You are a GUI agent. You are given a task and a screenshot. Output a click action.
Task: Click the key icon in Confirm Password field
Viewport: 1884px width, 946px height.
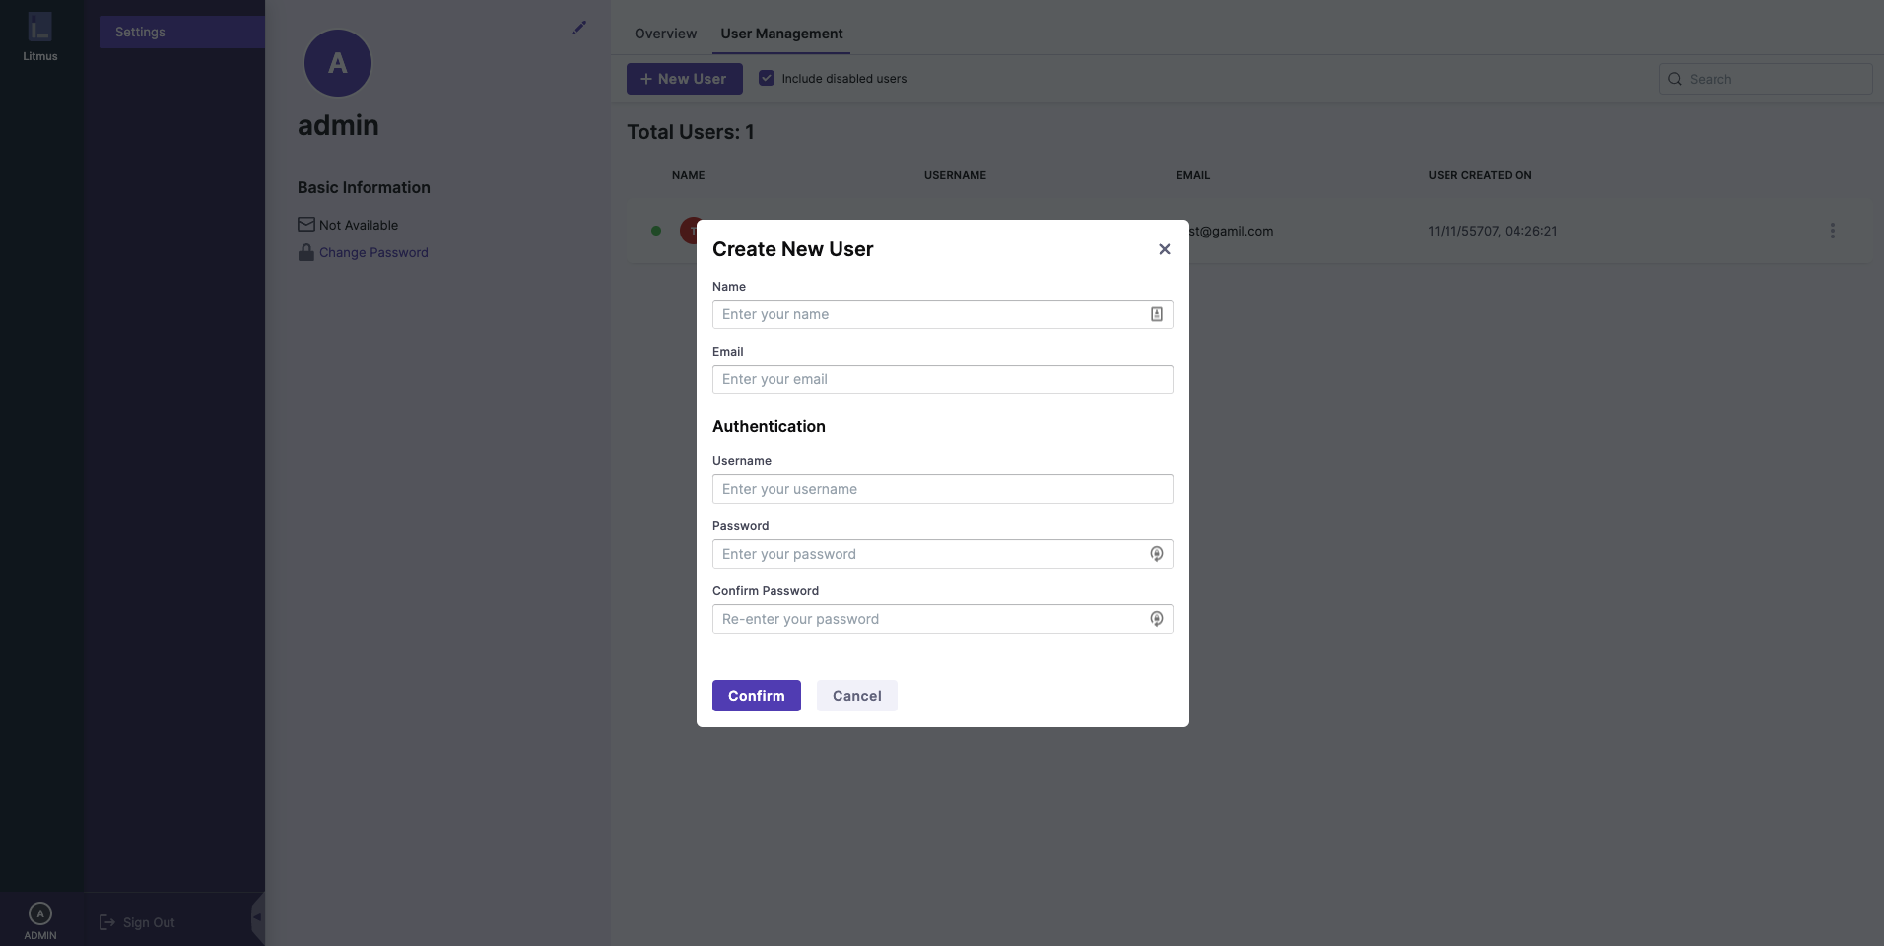[1156, 619]
